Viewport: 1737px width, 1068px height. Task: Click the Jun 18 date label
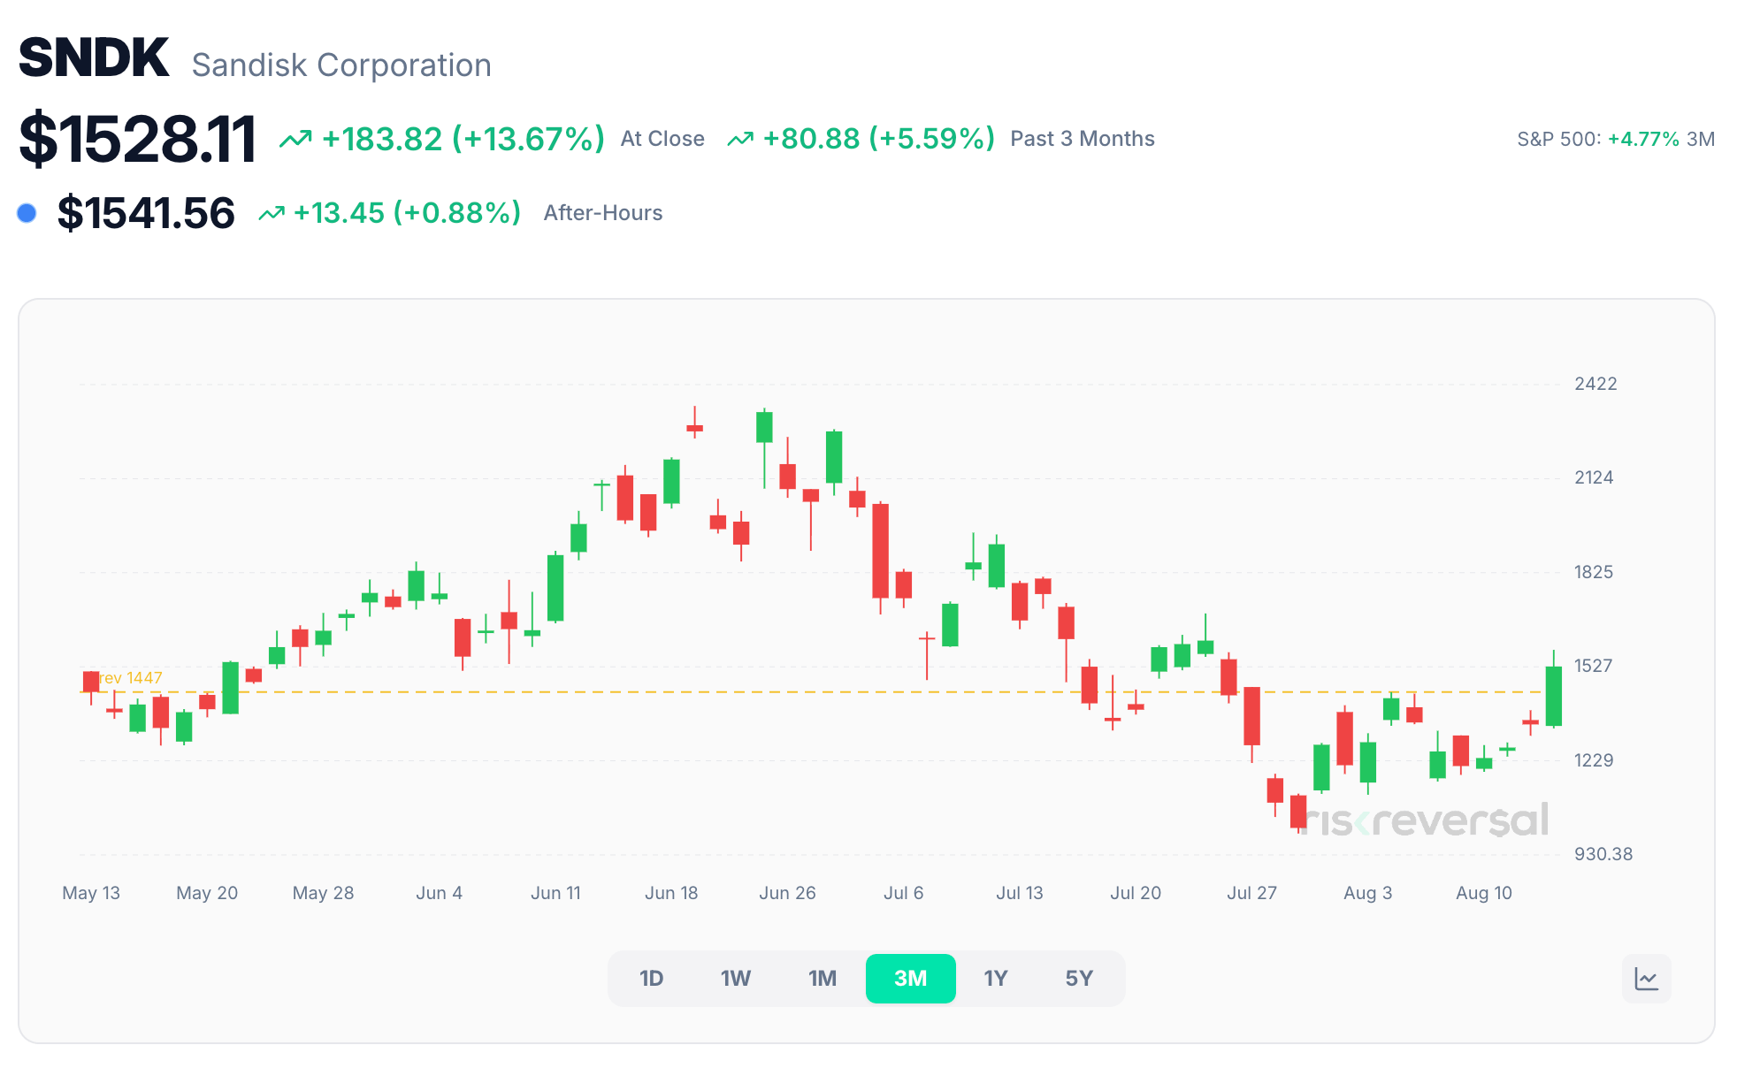(671, 893)
